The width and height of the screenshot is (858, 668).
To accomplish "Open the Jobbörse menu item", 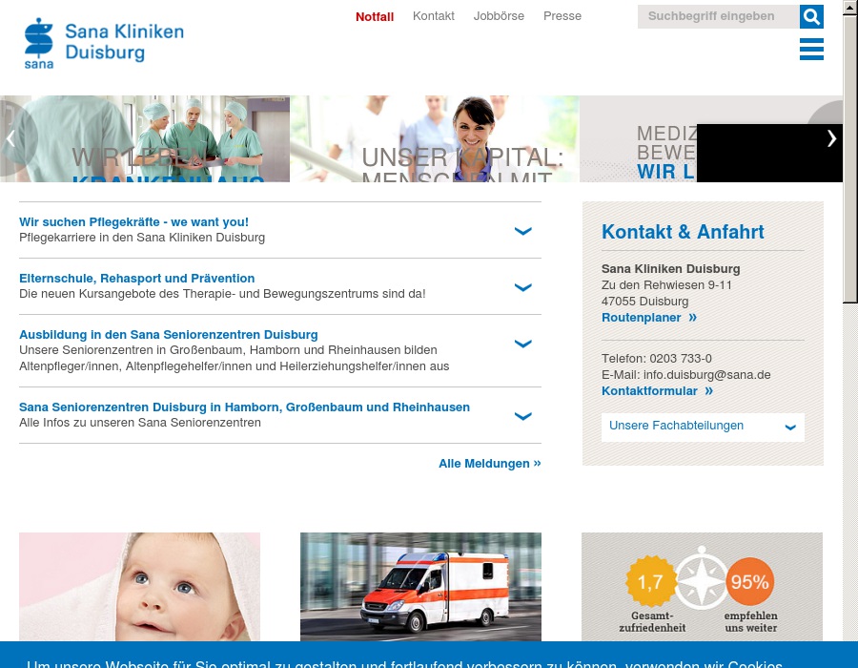I will [x=499, y=16].
